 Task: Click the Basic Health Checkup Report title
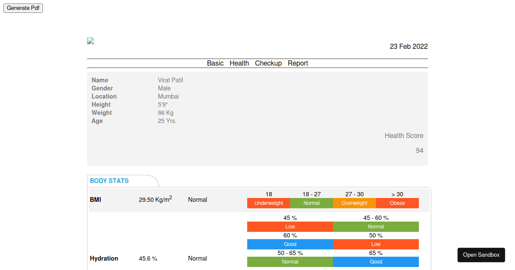pos(257,63)
